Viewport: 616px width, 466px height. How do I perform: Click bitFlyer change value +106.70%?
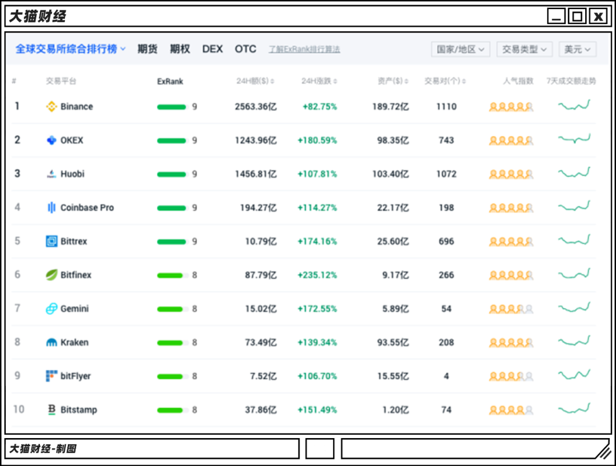(317, 376)
